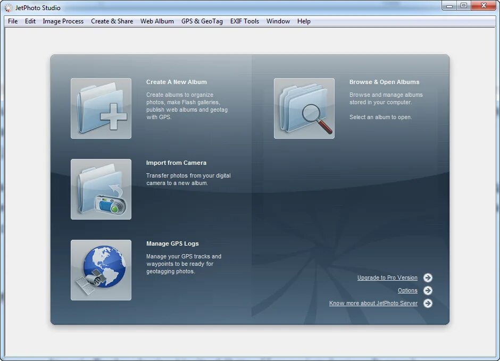500x361 pixels.
Task: Minimize the JetPhoto Studio window
Action: (x=449, y=6)
